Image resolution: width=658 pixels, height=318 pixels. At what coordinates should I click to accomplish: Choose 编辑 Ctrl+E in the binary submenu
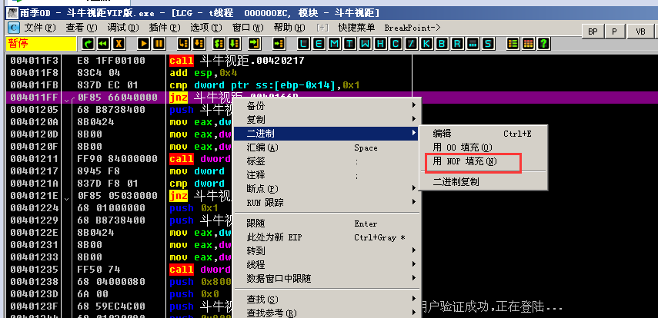coord(483,134)
